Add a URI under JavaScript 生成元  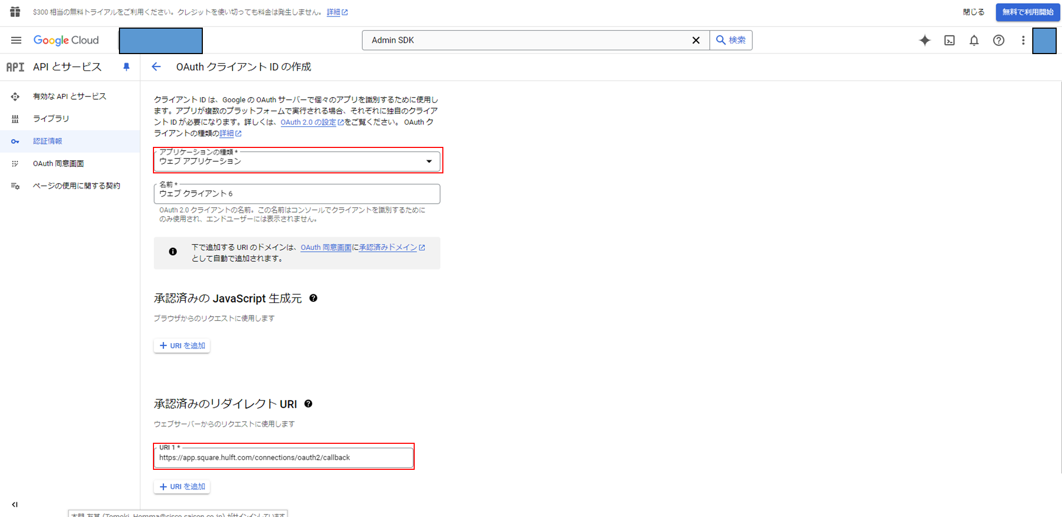(x=182, y=346)
